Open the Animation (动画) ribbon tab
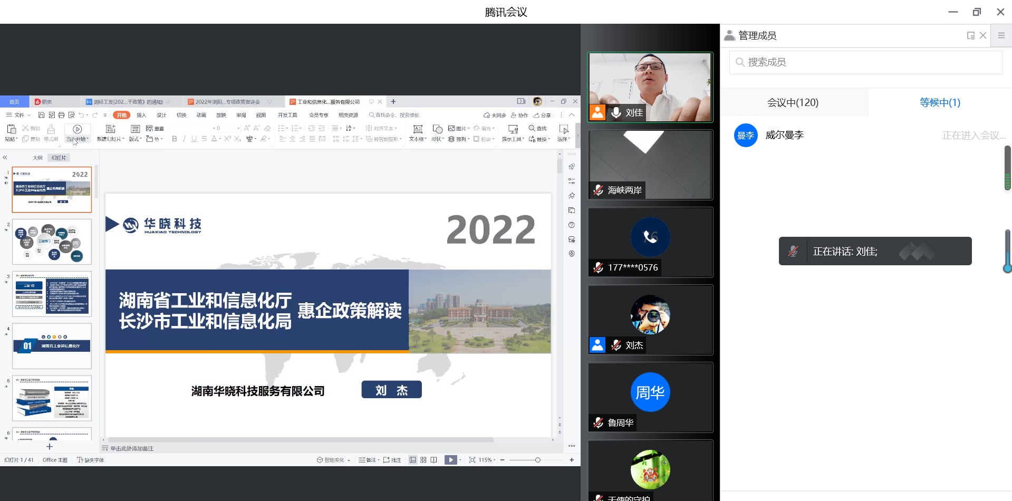 [x=201, y=115]
